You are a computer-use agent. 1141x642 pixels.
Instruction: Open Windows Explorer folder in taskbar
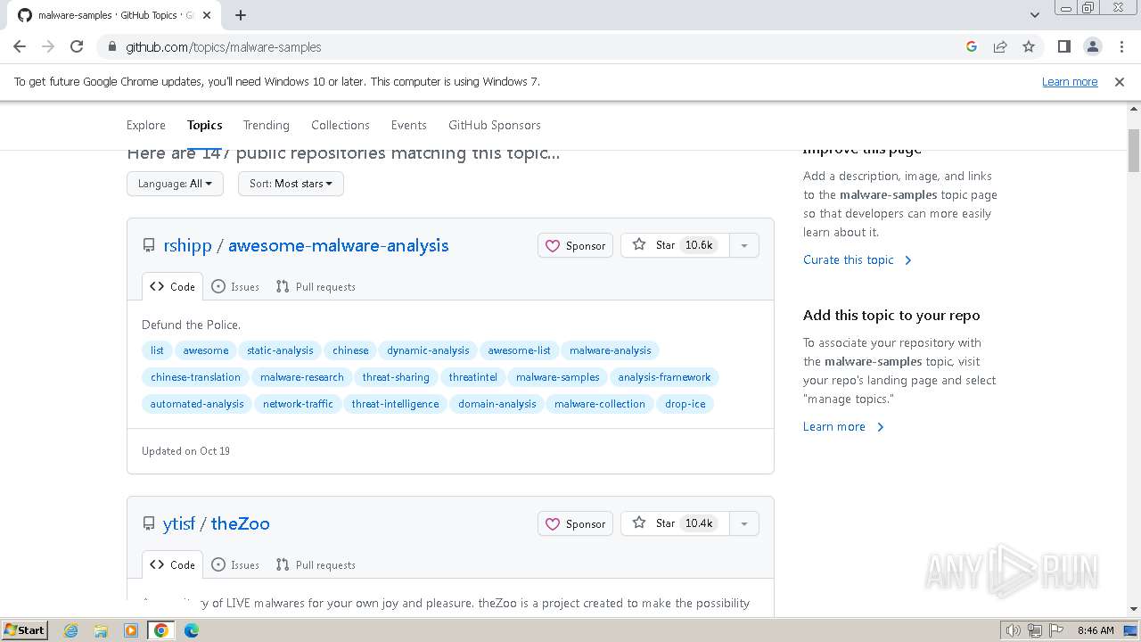[101, 630]
